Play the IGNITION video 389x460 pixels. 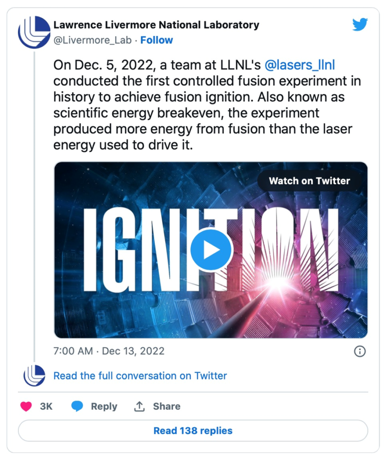[x=211, y=250]
